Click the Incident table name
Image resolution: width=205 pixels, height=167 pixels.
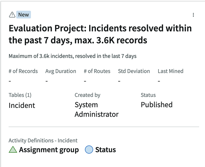coord(22,106)
